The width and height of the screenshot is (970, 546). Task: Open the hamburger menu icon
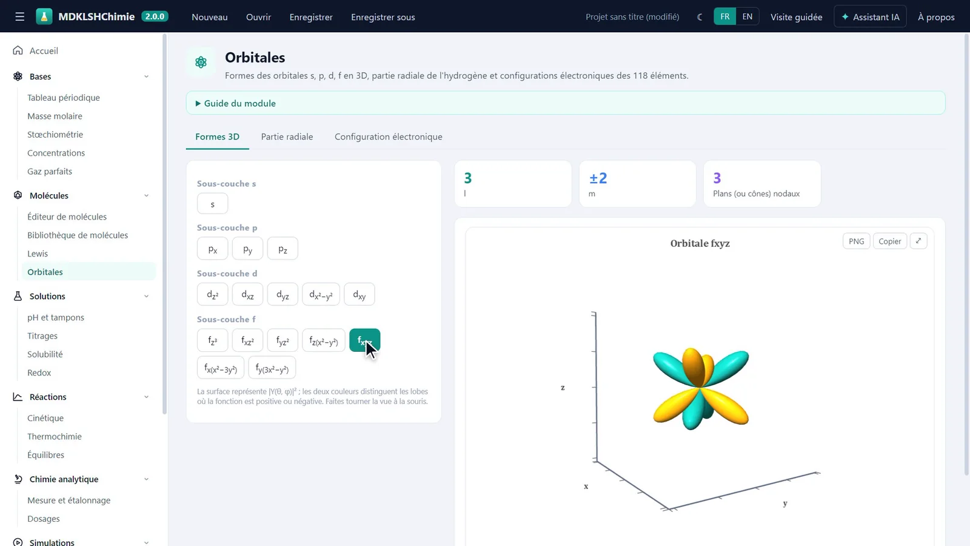click(x=20, y=16)
